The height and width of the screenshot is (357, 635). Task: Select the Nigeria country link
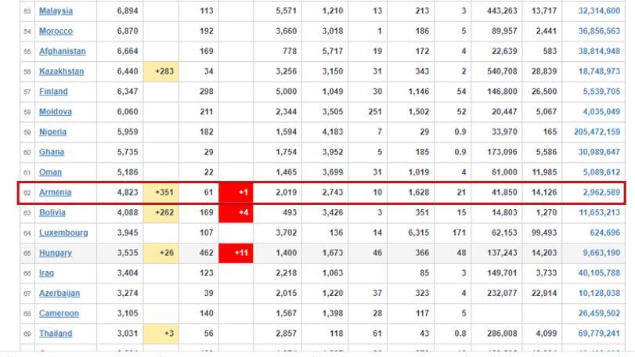52,132
